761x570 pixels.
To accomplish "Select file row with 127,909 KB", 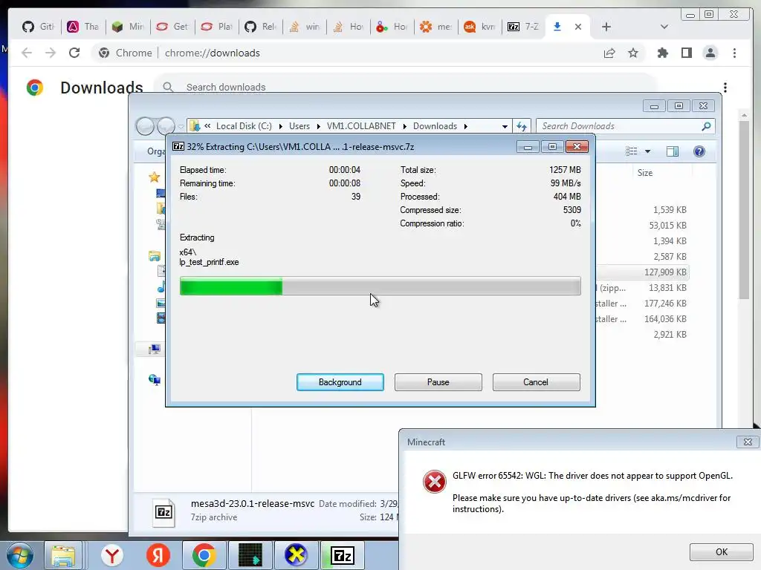I will (642, 272).
